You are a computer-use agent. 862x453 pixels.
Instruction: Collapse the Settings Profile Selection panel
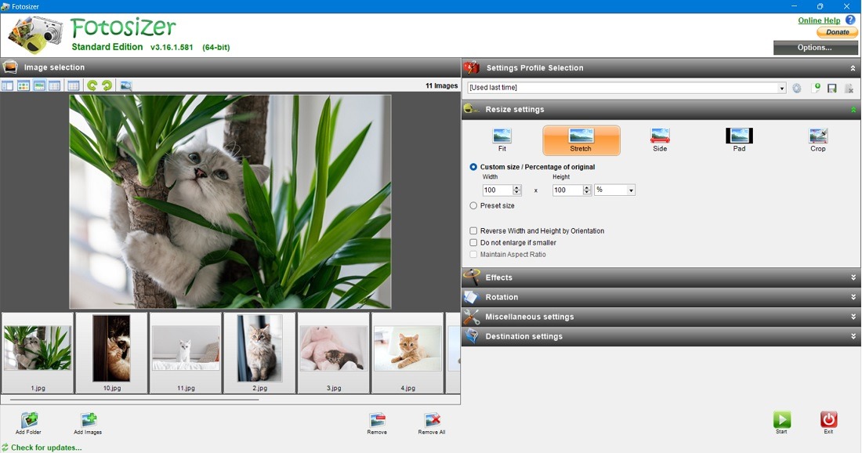(x=852, y=67)
